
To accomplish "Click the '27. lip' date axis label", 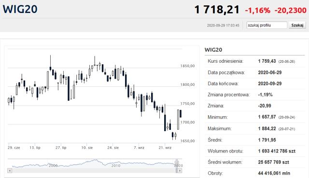I will coord(61,148).
